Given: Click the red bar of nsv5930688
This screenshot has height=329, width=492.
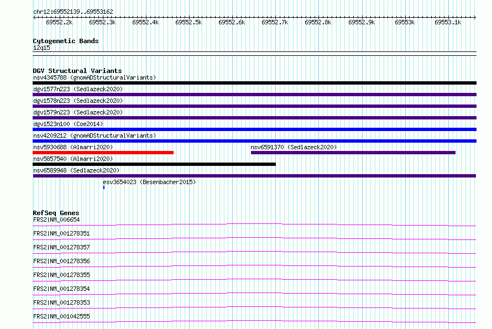Looking at the screenshot, I should pyautogui.click(x=103, y=153).
